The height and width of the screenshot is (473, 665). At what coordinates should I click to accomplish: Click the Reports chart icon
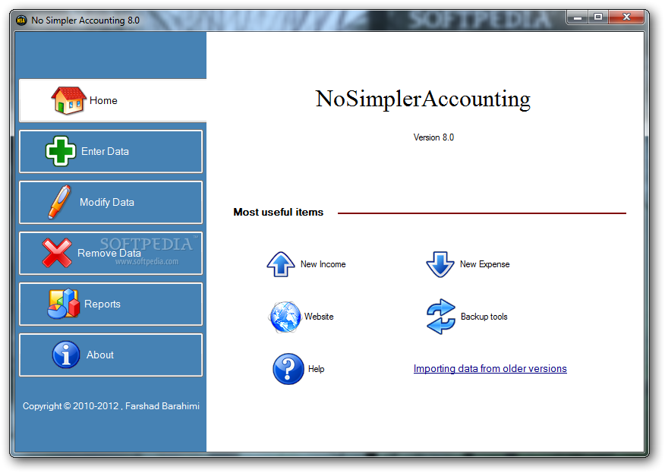[63, 304]
